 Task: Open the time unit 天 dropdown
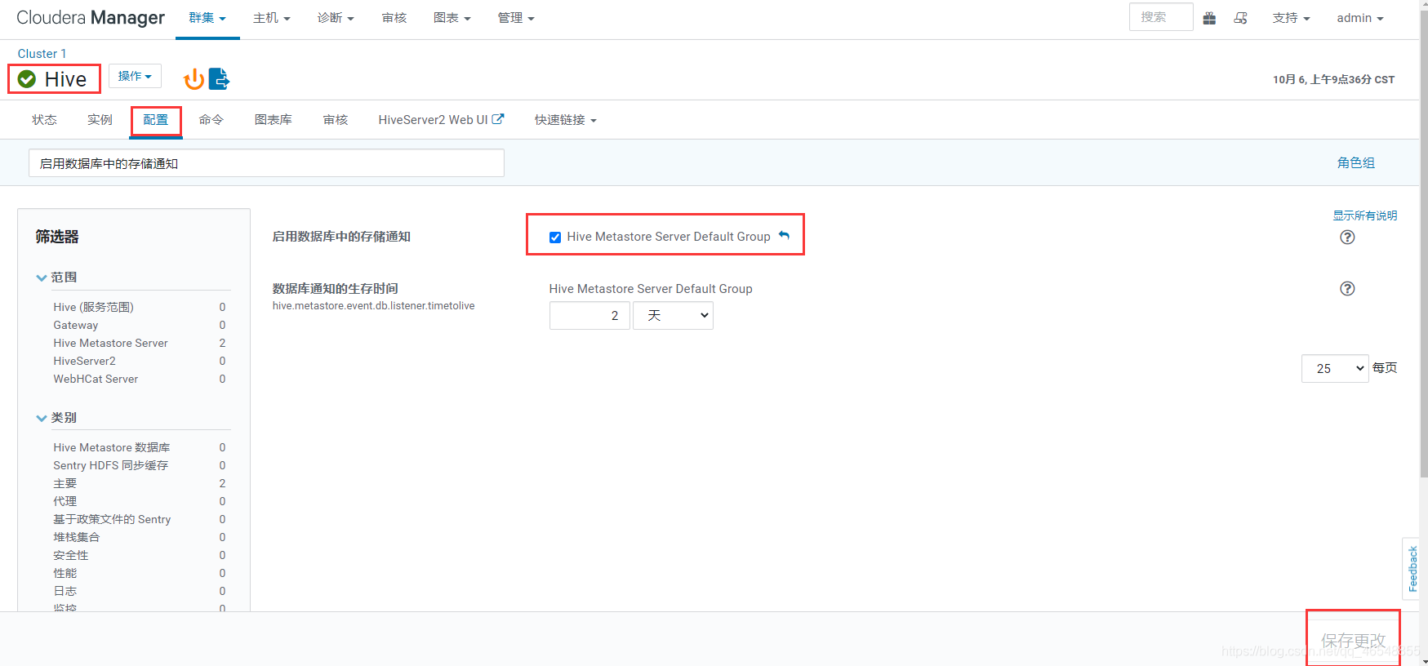673,316
